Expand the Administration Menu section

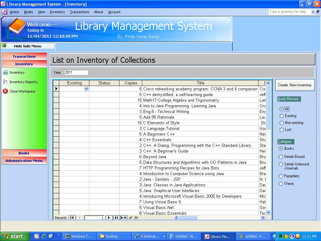point(24,161)
